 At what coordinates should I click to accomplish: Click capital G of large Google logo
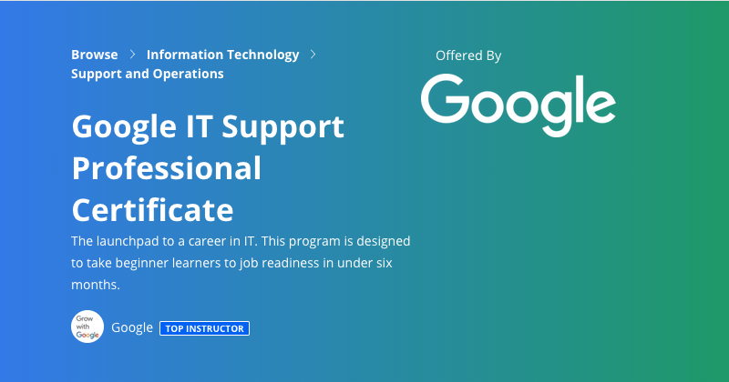(445, 98)
